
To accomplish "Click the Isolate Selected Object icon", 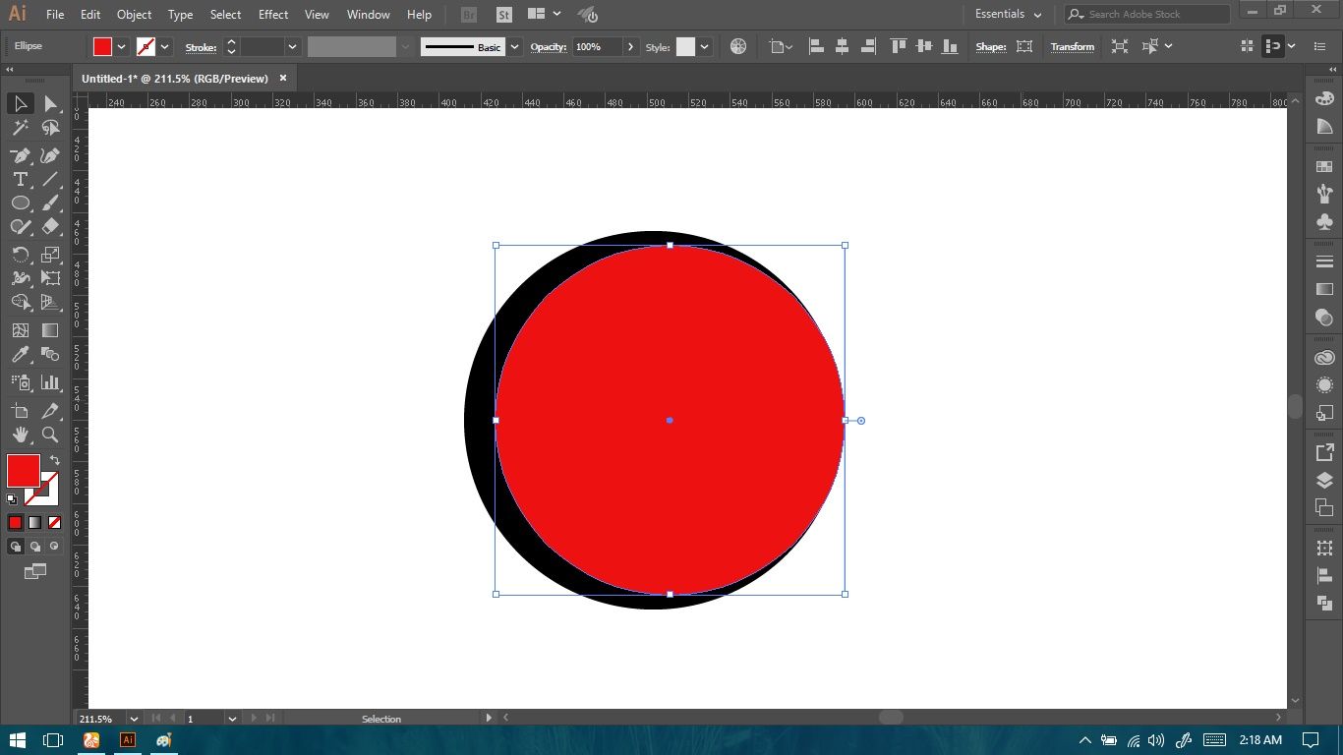I will pyautogui.click(x=1120, y=46).
